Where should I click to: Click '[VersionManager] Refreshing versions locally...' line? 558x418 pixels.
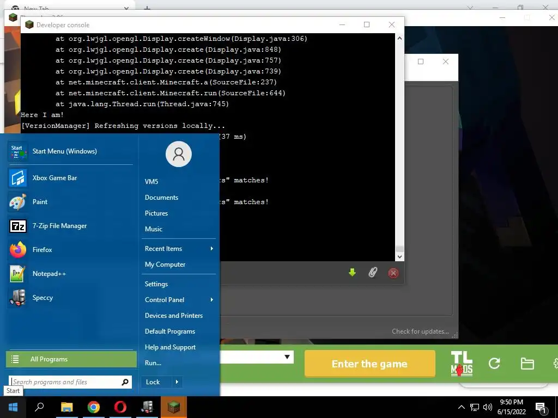point(123,126)
